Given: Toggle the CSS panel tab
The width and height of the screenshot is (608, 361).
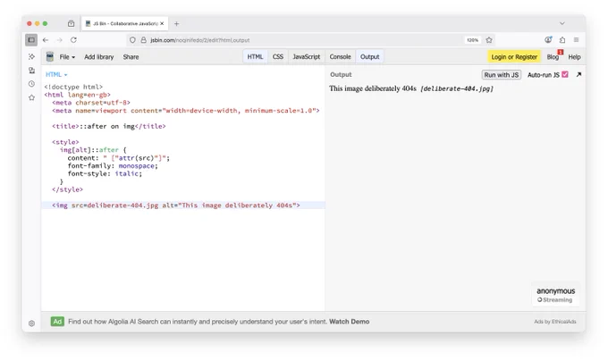Looking at the screenshot, I should click(278, 56).
